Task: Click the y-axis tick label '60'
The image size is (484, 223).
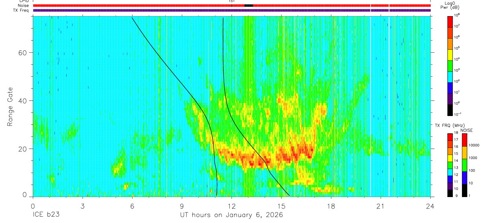Action: 23,53
